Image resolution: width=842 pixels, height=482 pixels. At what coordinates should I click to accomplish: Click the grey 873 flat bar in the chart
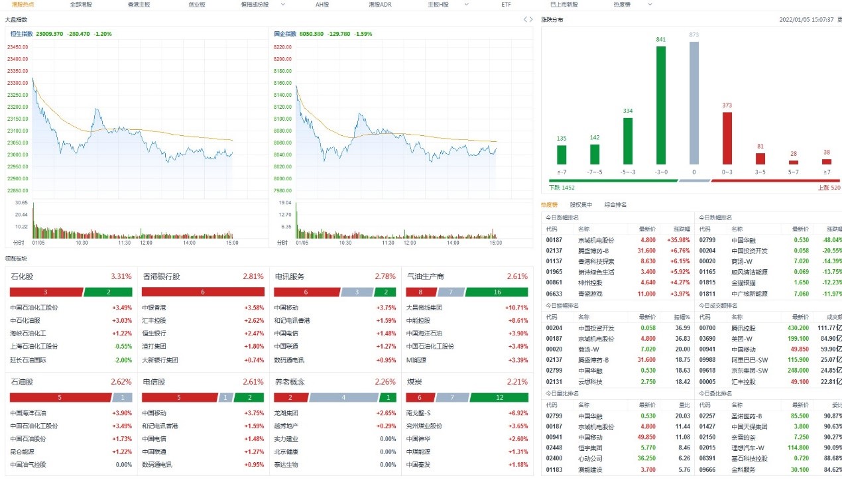pos(694,103)
